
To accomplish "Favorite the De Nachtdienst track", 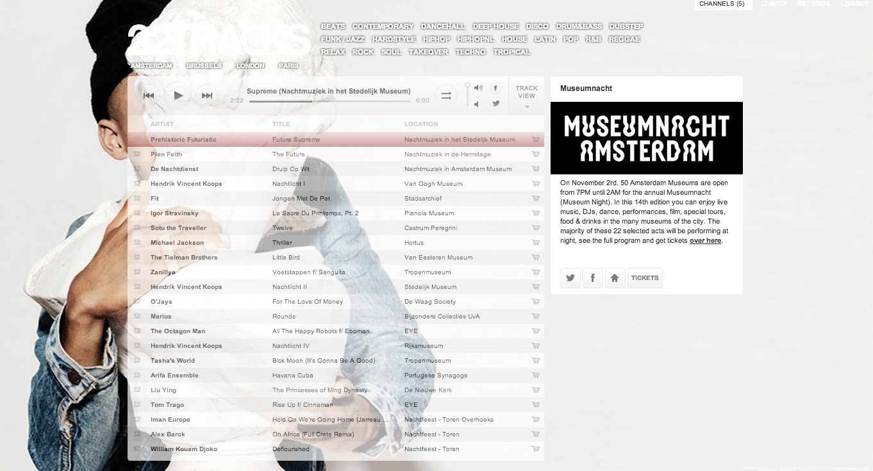I will click(x=137, y=169).
